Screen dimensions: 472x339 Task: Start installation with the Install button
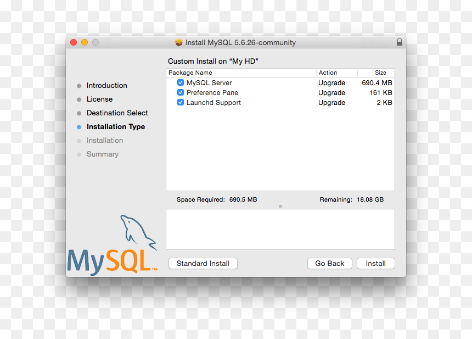click(375, 263)
